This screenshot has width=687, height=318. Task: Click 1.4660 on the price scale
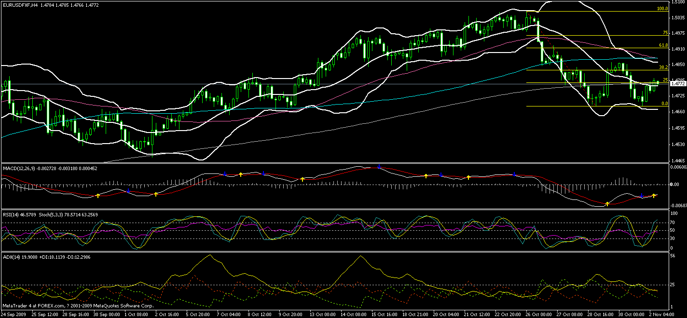coord(678,112)
